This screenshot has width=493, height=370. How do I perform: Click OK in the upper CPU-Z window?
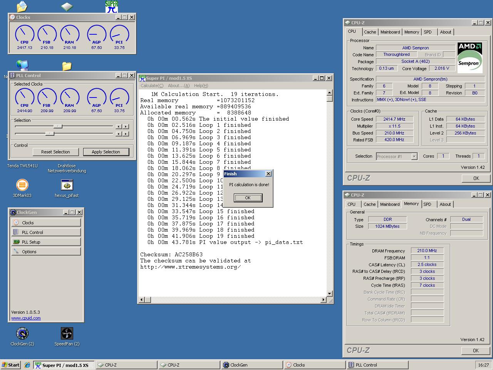coord(476,178)
